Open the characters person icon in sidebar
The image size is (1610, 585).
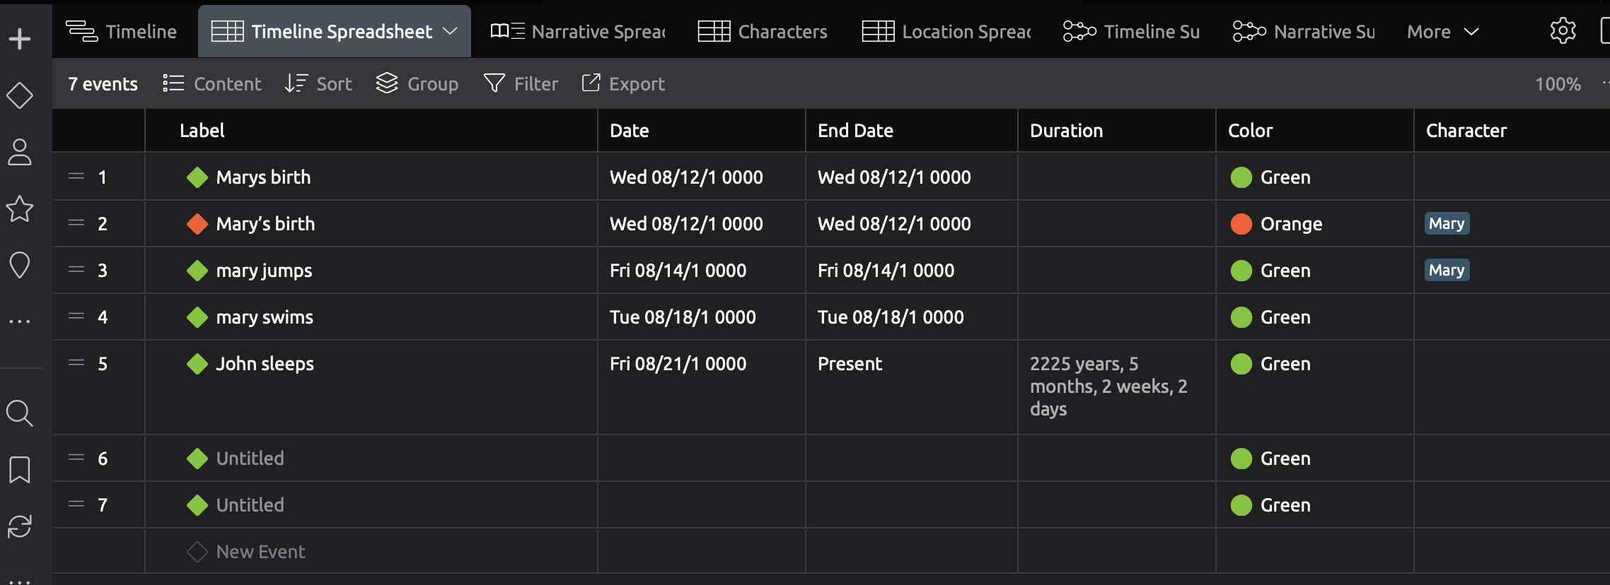pos(20,152)
